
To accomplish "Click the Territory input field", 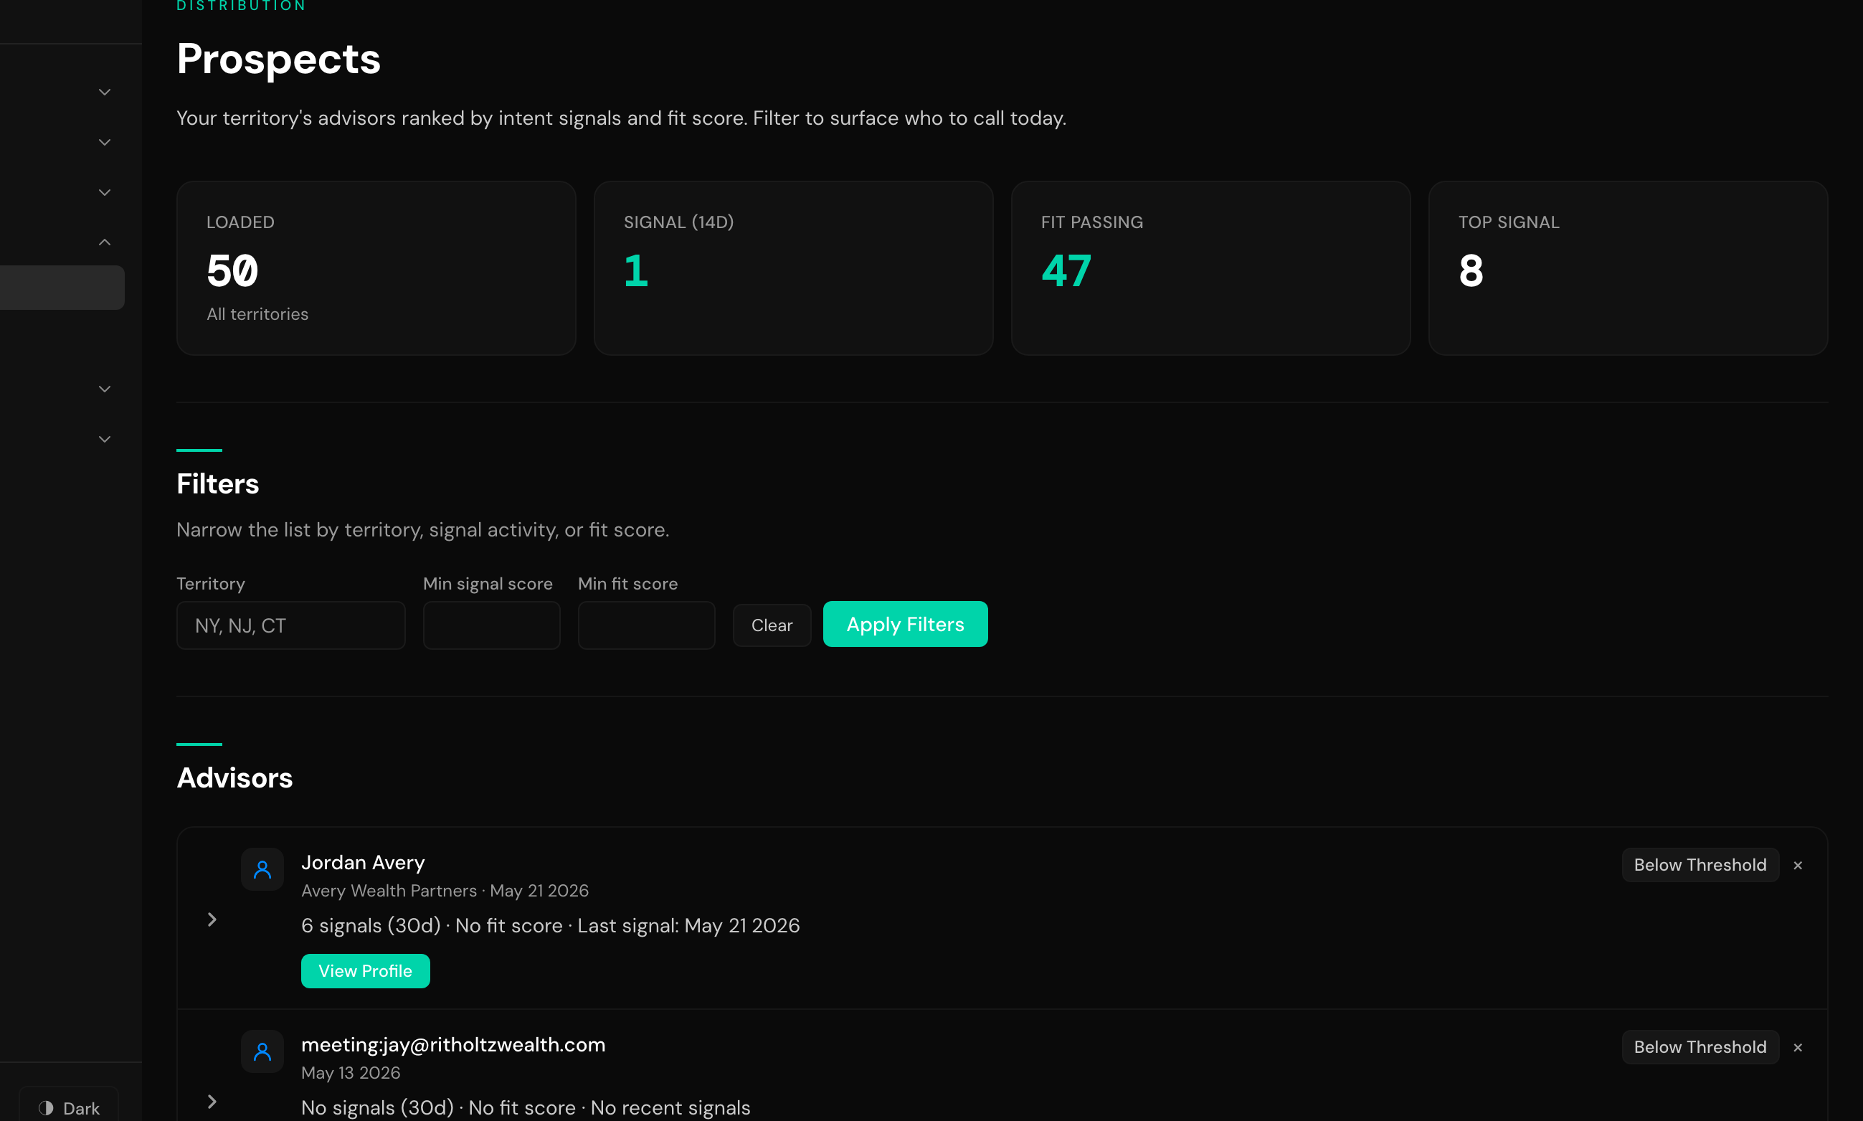I will (290, 625).
